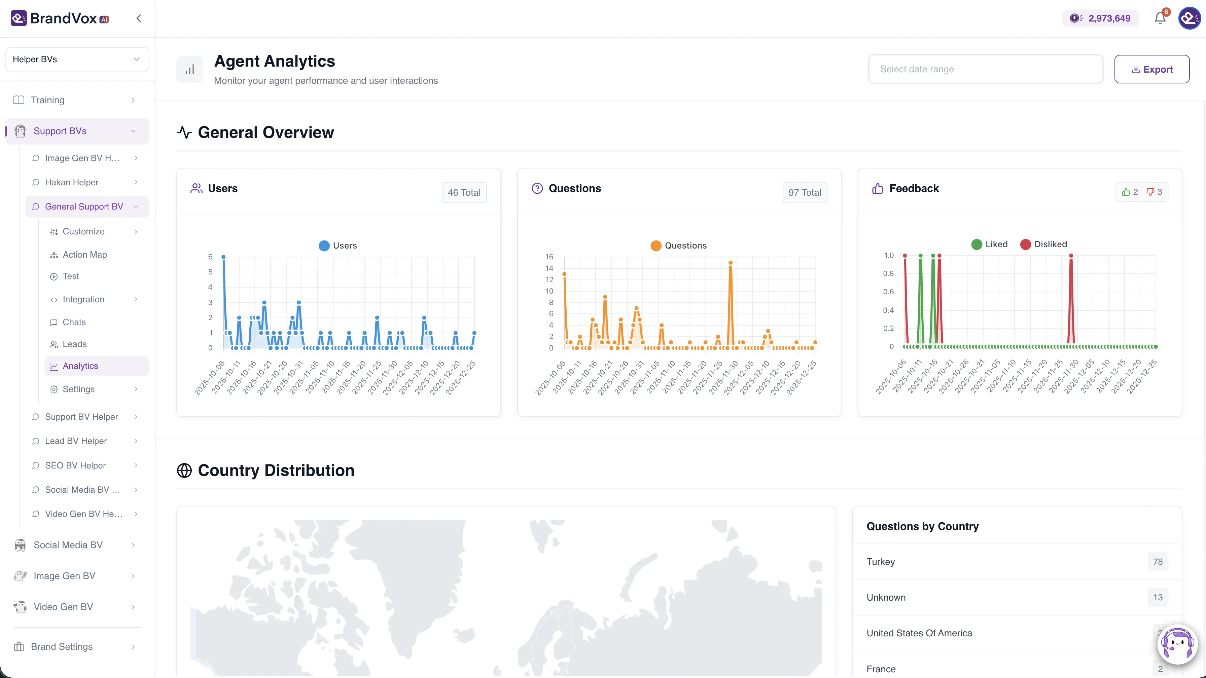Click the Support BVs avatar icon

20,131
